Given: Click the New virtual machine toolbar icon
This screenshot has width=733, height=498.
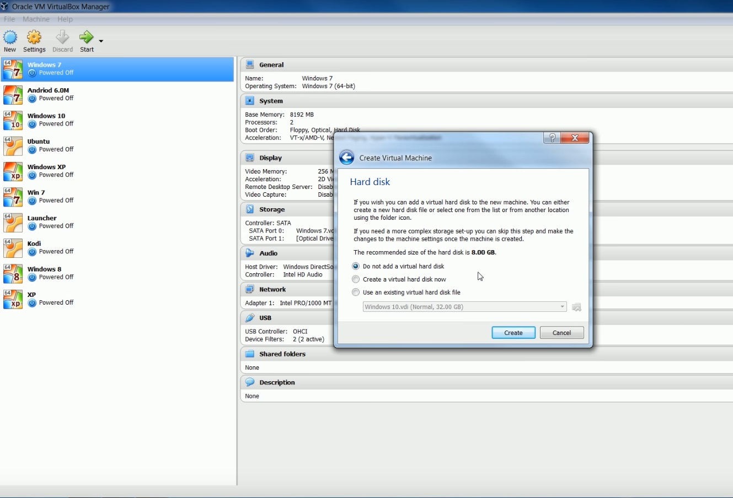Looking at the screenshot, I should coord(10,37).
